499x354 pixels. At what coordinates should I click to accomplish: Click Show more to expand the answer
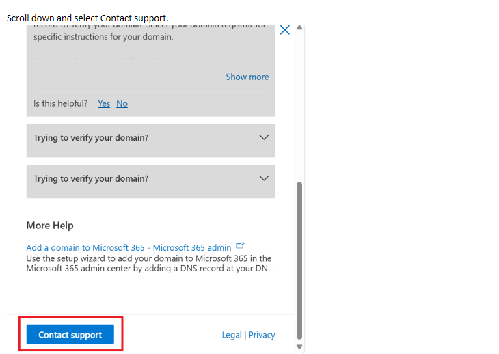point(247,77)
